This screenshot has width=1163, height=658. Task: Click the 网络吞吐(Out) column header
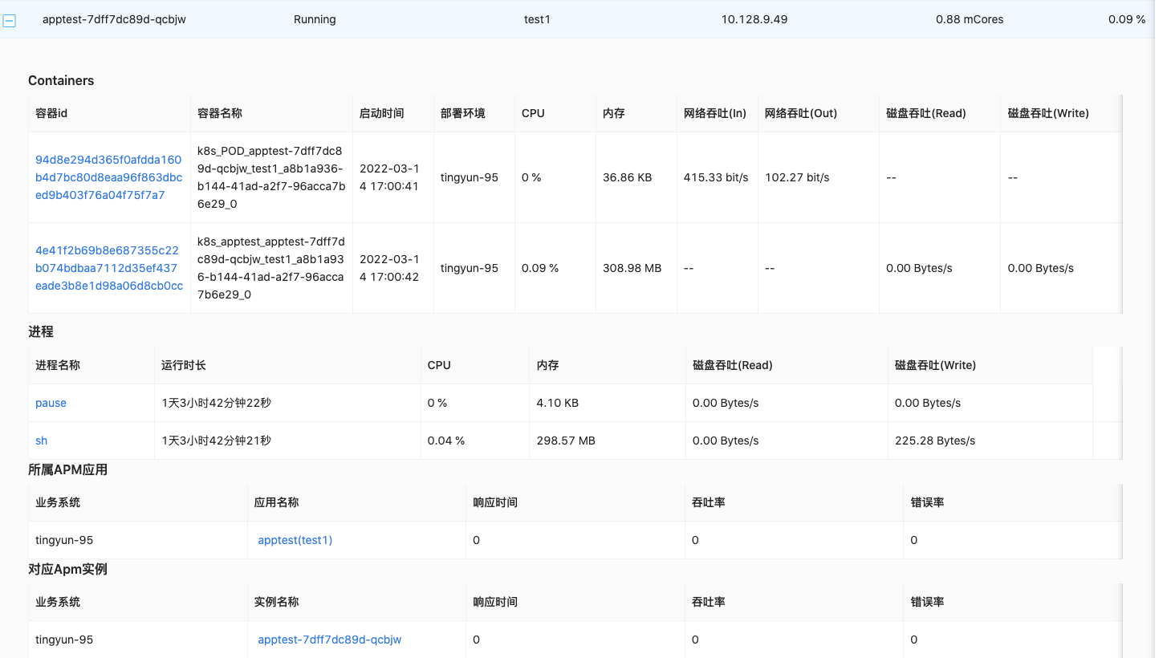click(801, 113)
